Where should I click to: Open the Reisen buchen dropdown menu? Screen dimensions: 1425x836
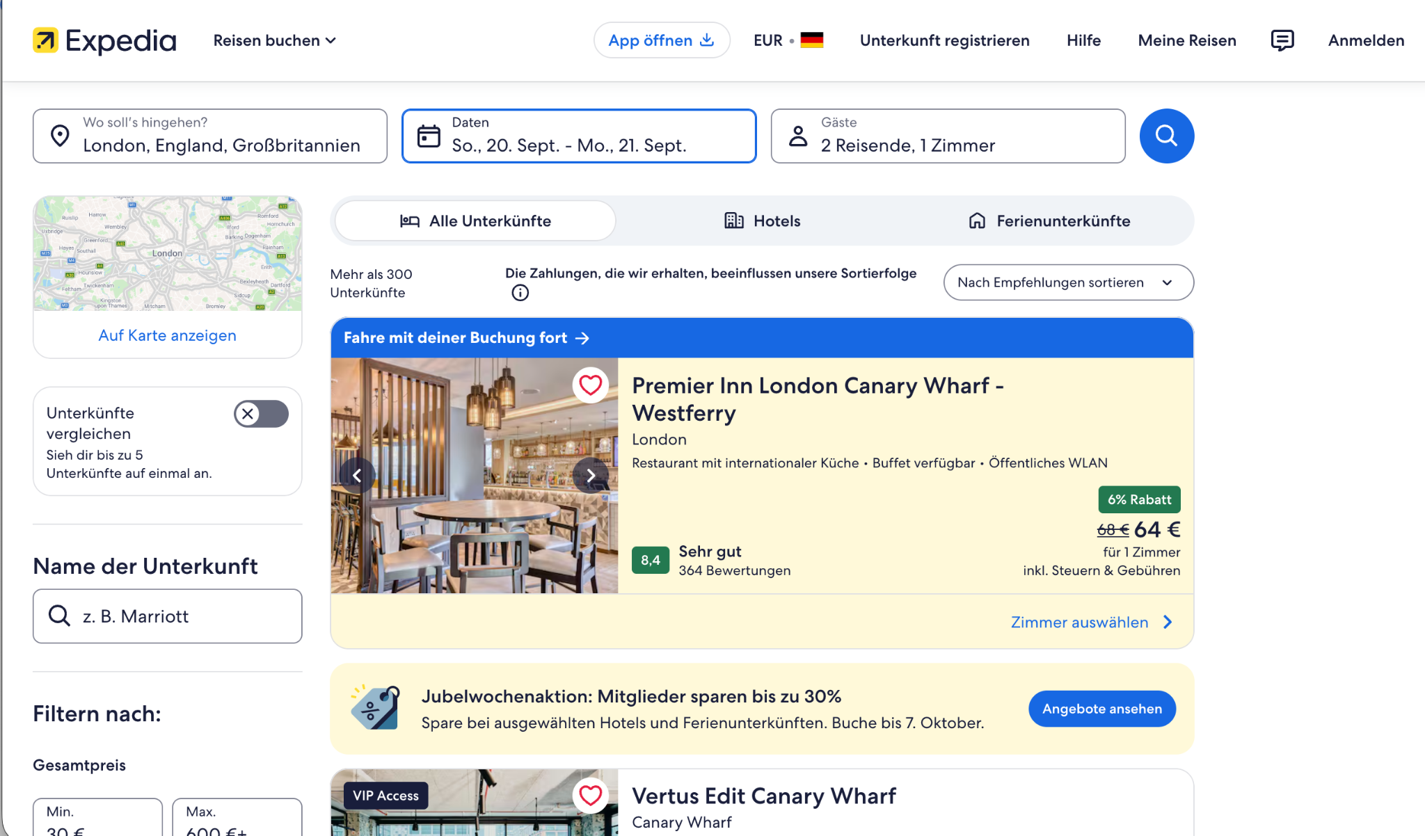pyautogui.click(x=275, y=40)
